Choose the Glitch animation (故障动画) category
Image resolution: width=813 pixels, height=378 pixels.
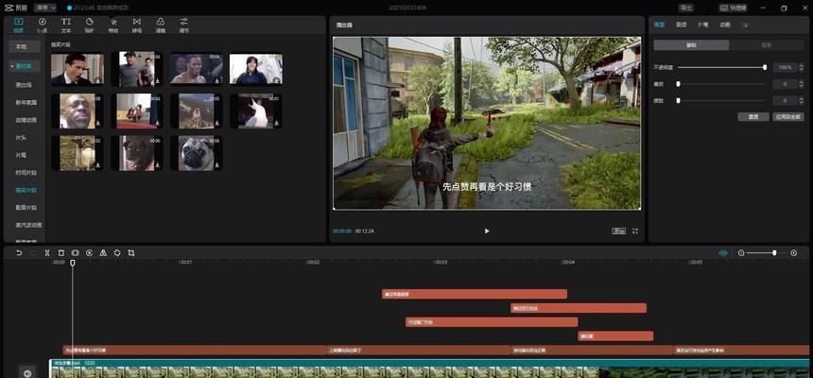tap(26, 120)
